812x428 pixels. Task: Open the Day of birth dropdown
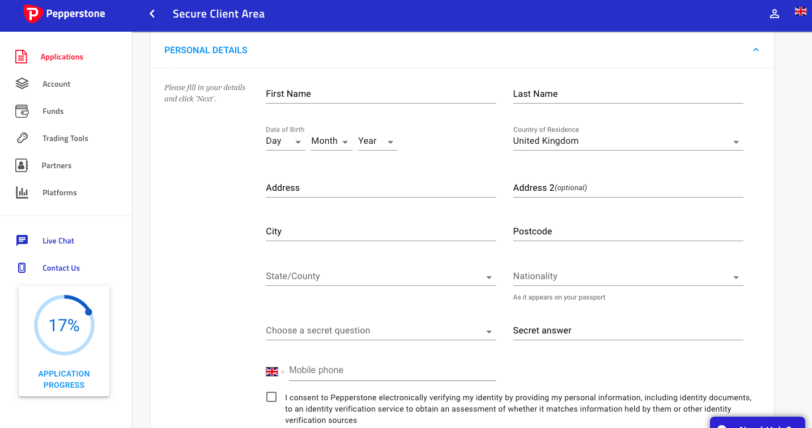(285, 142)
